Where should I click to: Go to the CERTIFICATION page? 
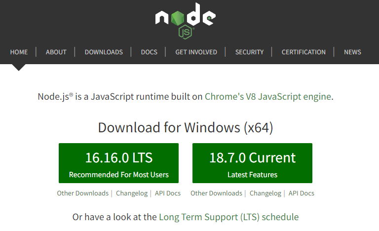coord(303,52)
